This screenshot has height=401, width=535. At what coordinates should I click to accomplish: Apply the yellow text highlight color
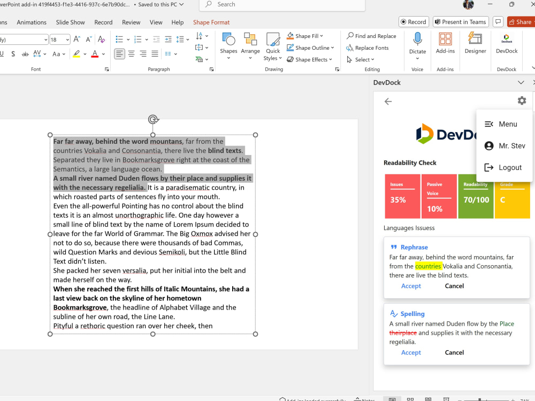pos(77,54)
